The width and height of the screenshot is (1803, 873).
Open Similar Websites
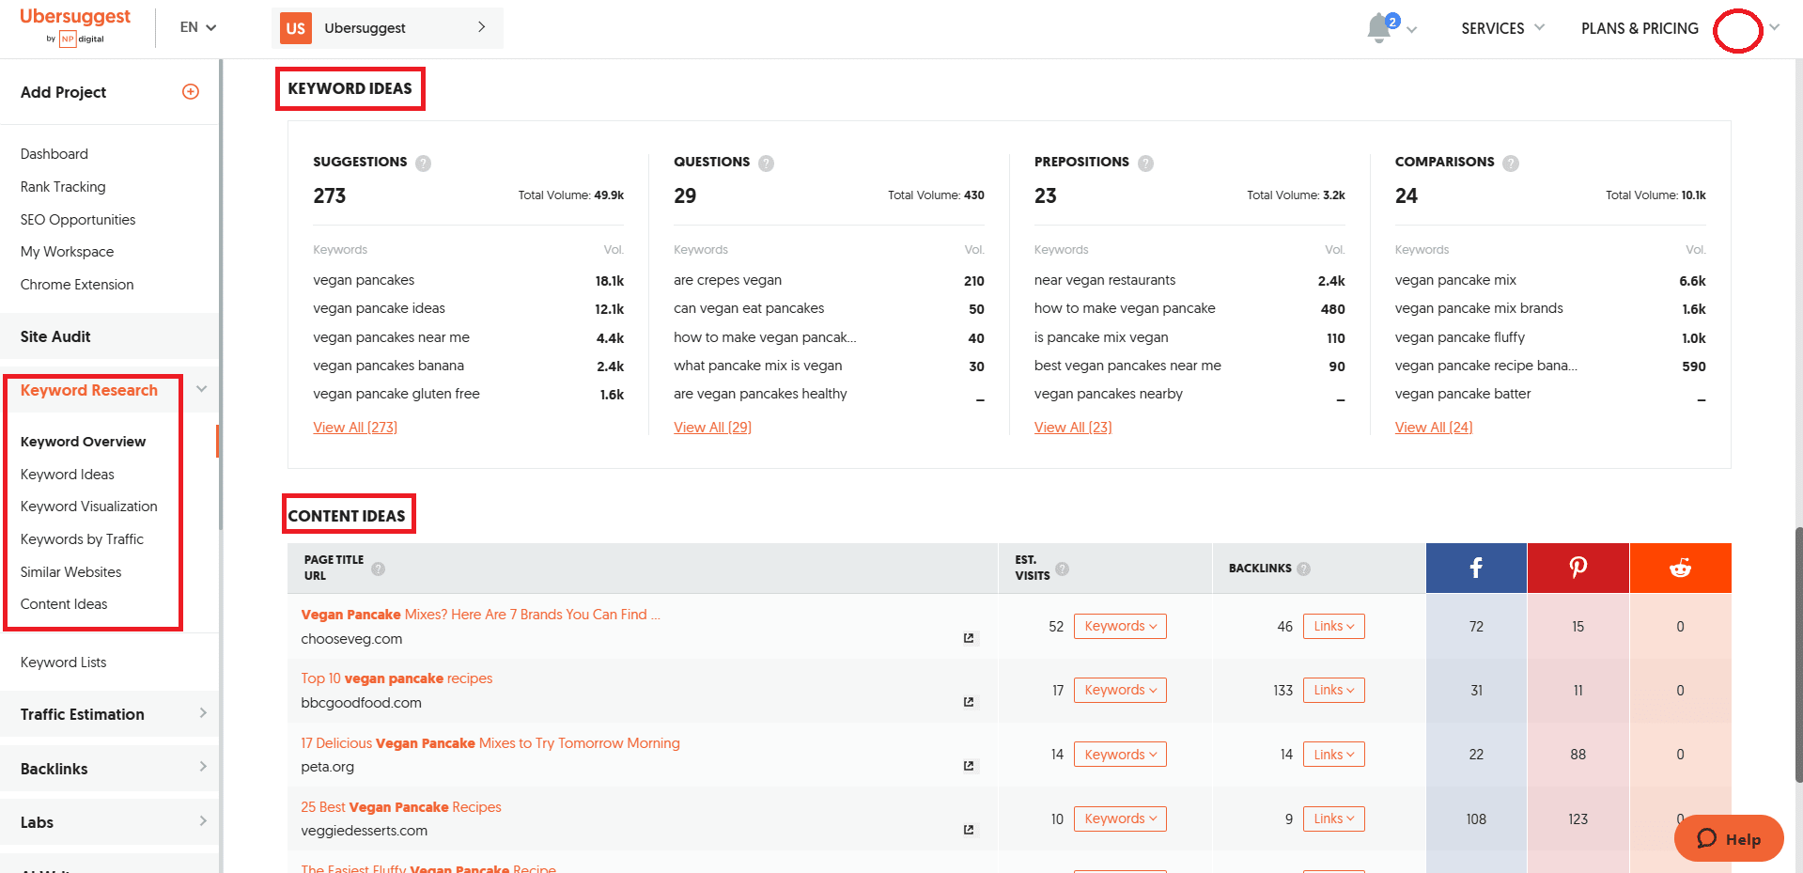point(71,572)
